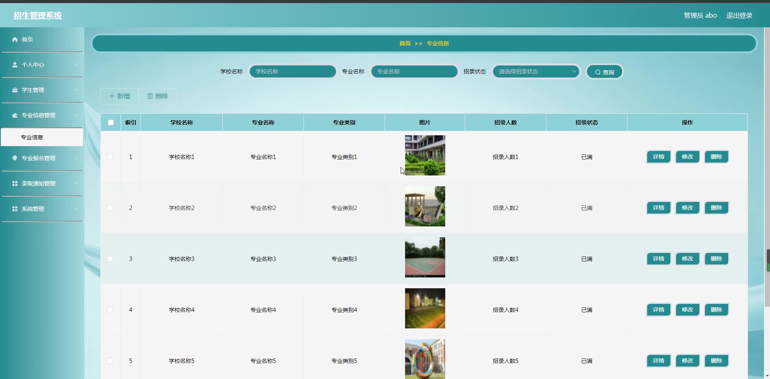The width and height of the screenshot is (770, 379).
Task: Click 修改 for 学校名称4 row
Action: click(x=687, y=310)
